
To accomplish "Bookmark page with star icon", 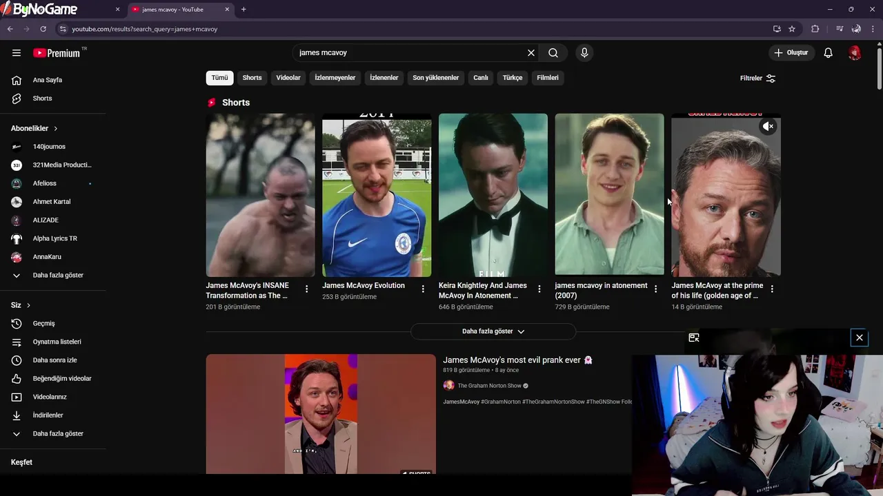I will 792,29.
